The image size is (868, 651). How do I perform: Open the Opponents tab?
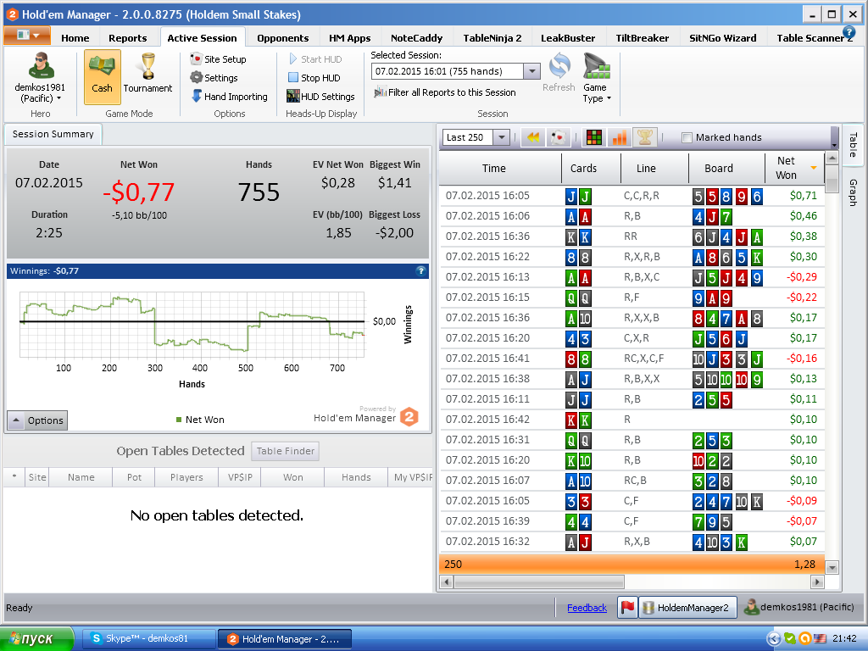coord(283,38)
